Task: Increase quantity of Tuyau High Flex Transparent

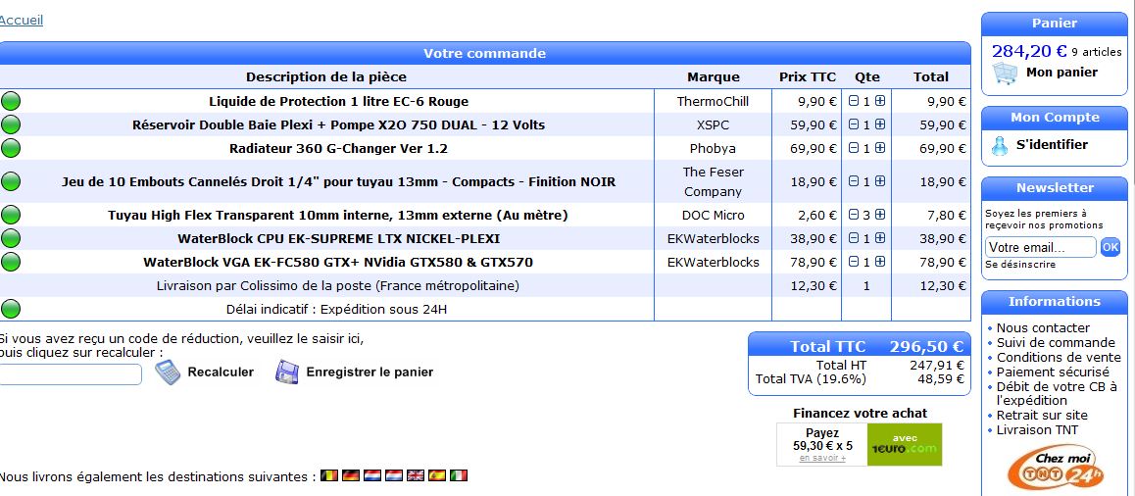Action: pos(880,215)
